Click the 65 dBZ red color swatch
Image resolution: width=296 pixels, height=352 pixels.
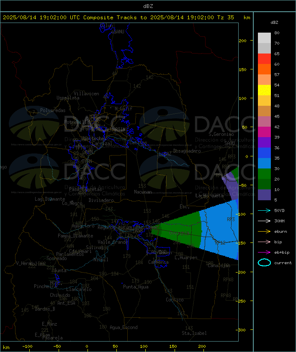(264, 59)
